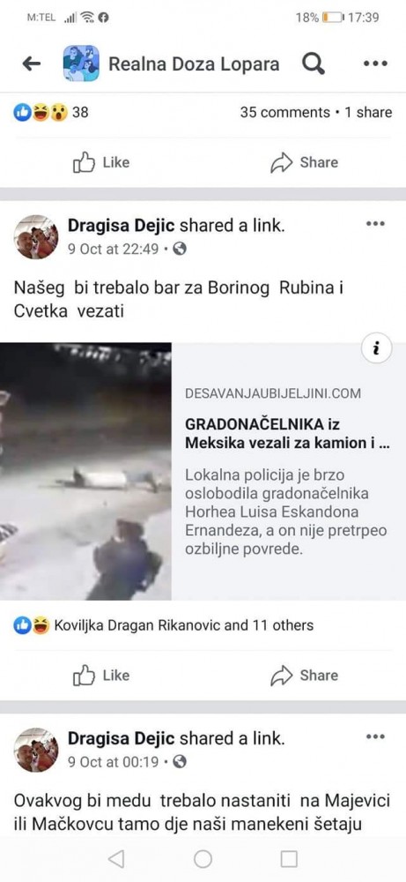Tap the public globe icon beside 9 Oct 22:49
This screenshot has height=882, width=406.
180,248
